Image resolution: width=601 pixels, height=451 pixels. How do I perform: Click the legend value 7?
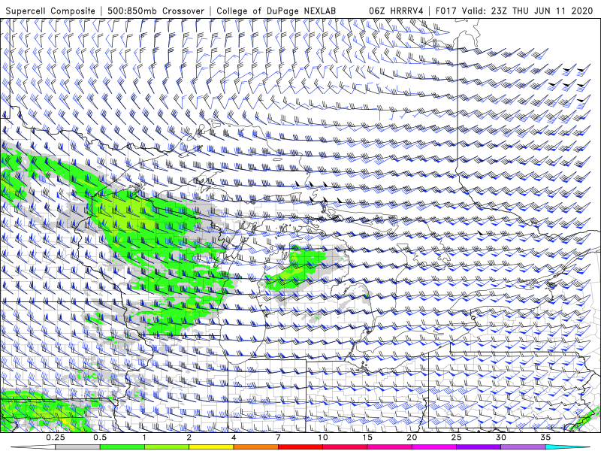[x=278, y=437]
